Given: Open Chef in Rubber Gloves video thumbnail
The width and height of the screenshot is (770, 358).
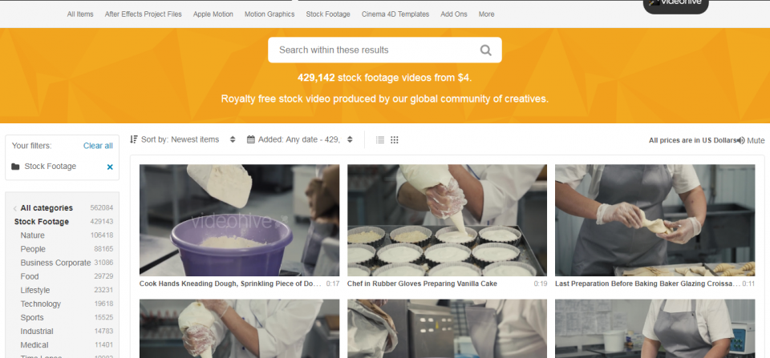Looking at the screenshot, I should (447, 220).
